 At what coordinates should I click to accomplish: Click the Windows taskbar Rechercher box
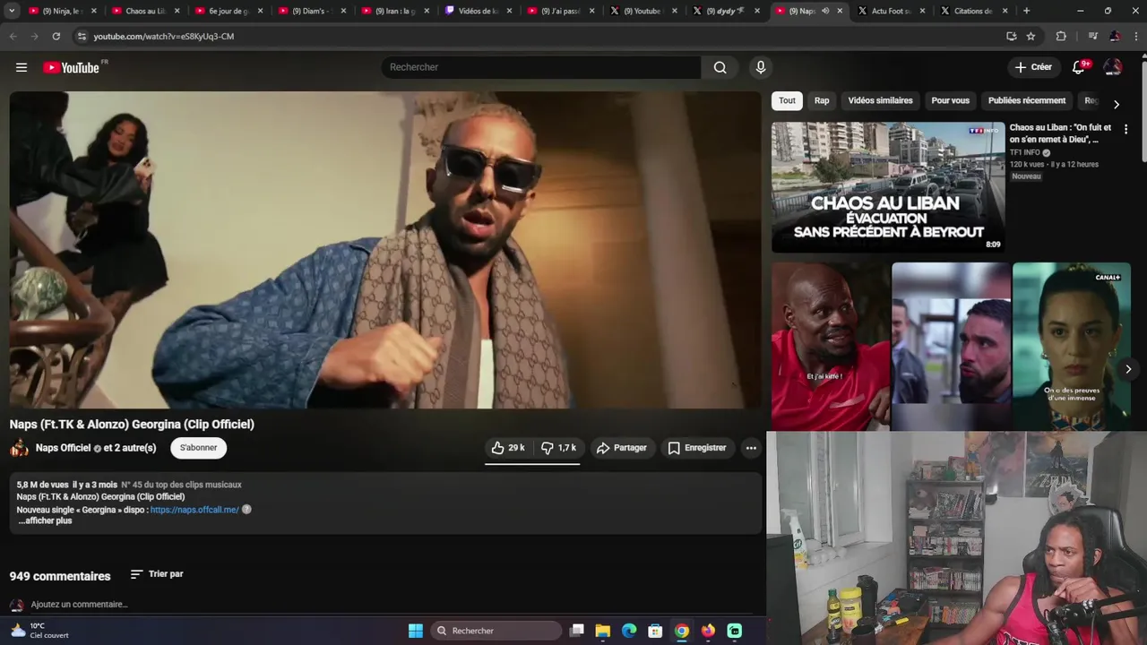pos(496,631)
